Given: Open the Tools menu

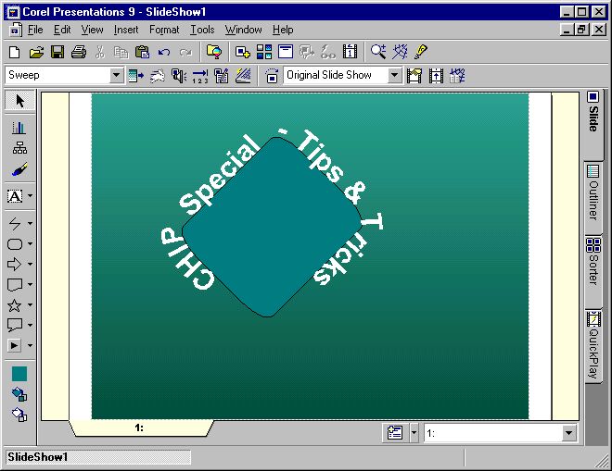Looking at the screenshot, I should (202, 30).
